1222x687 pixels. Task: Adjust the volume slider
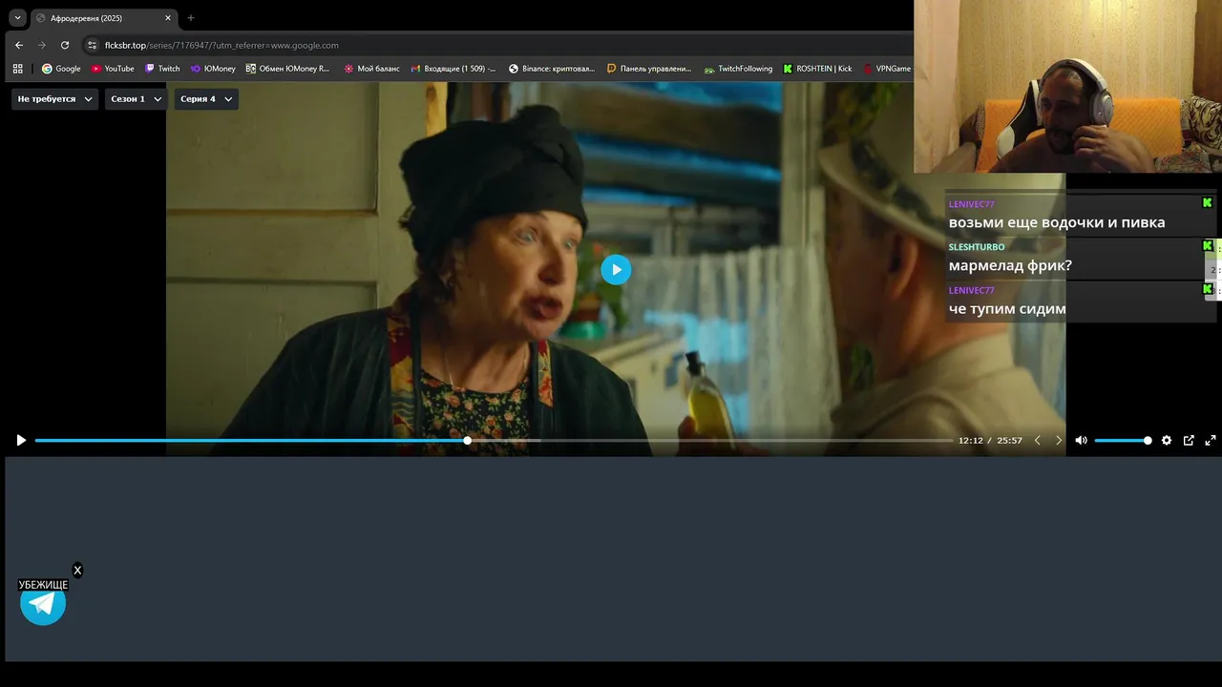click(x=1122, y=441)
